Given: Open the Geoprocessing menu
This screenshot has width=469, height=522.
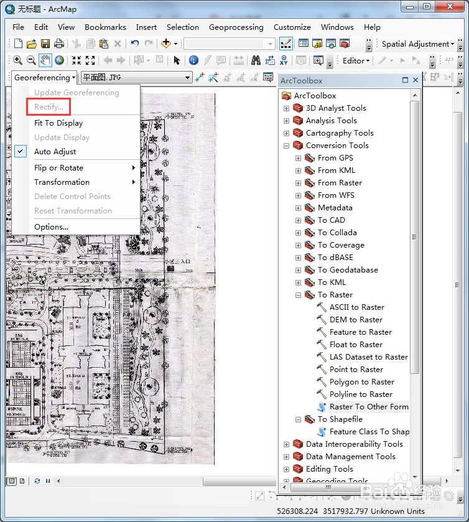Looking at the screenshot, I should (x=236, y=27).
